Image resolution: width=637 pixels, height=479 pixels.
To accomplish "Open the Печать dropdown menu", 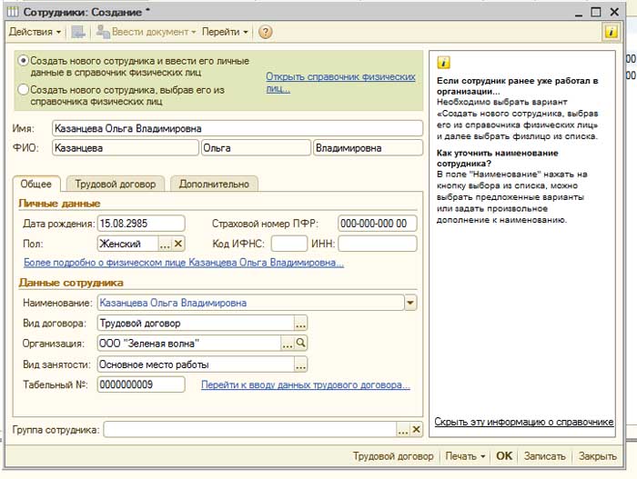I will (466, 456).
